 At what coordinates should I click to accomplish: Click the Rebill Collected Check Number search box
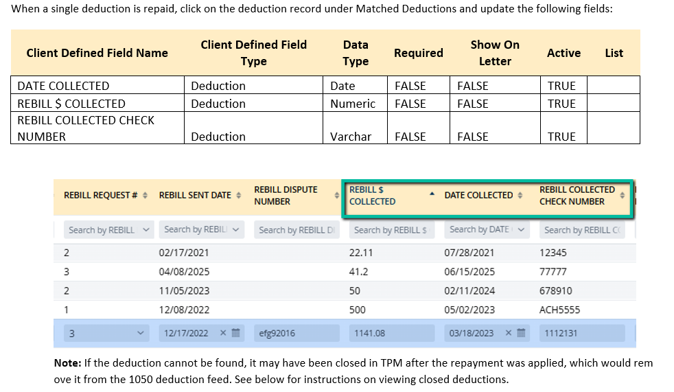[582, 230]
